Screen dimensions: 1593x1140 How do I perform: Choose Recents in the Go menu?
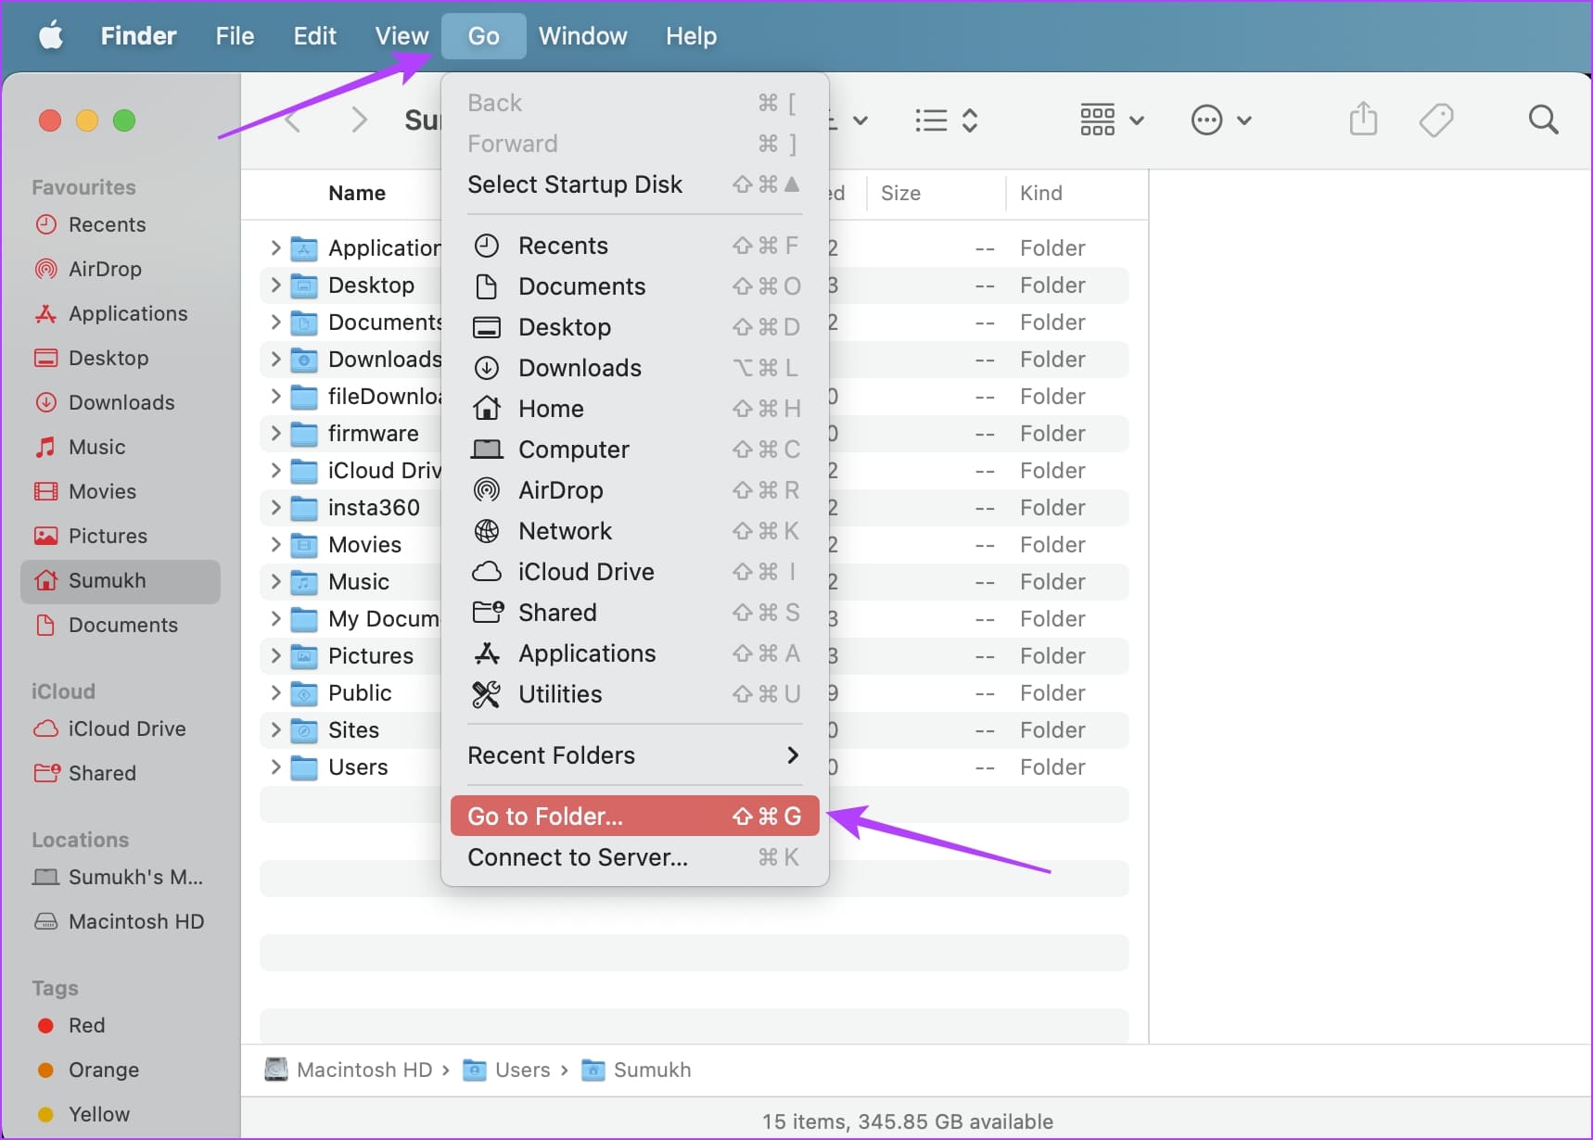pyautogui.click(x=634, y=246)
